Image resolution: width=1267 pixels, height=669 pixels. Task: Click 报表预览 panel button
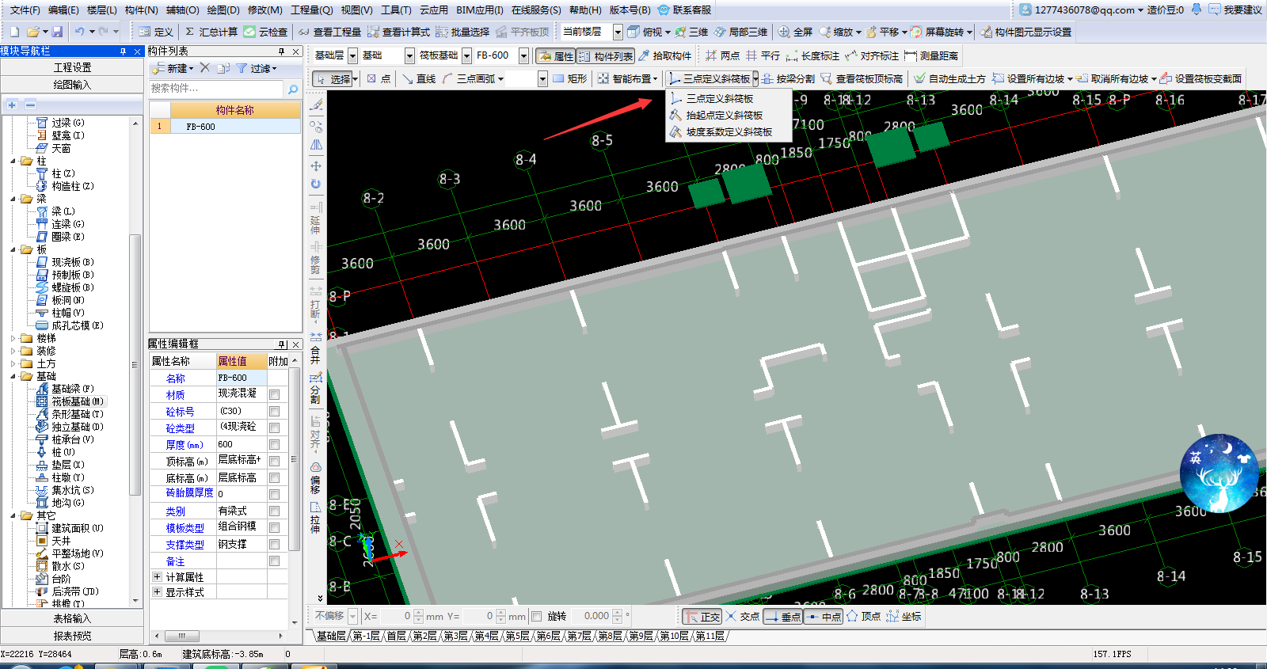[x=72, y=636]
